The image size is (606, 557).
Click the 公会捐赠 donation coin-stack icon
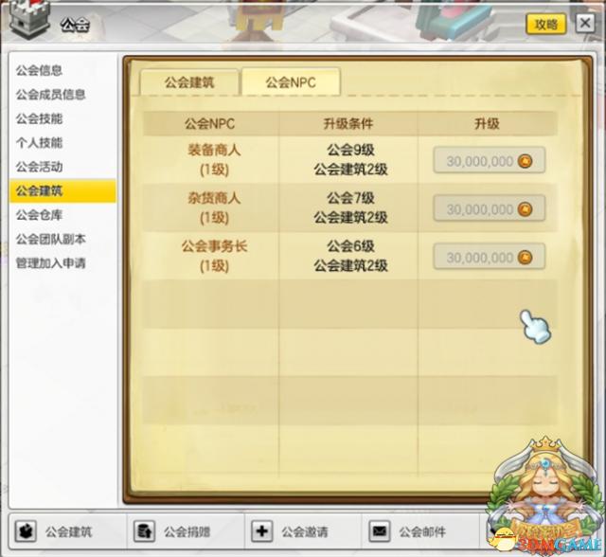coord(144,531)
